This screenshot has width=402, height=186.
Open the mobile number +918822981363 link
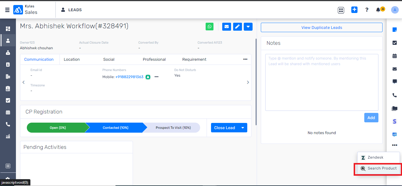130,77
